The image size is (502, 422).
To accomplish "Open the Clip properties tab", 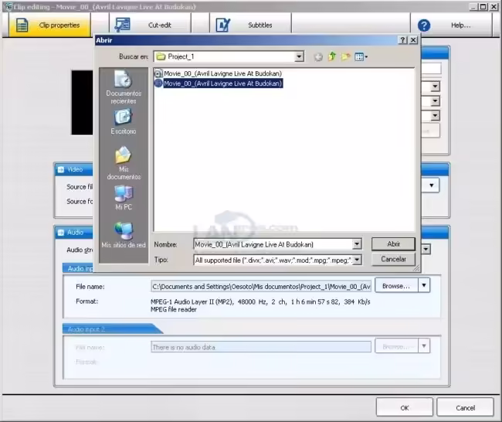I will point(49,25).
